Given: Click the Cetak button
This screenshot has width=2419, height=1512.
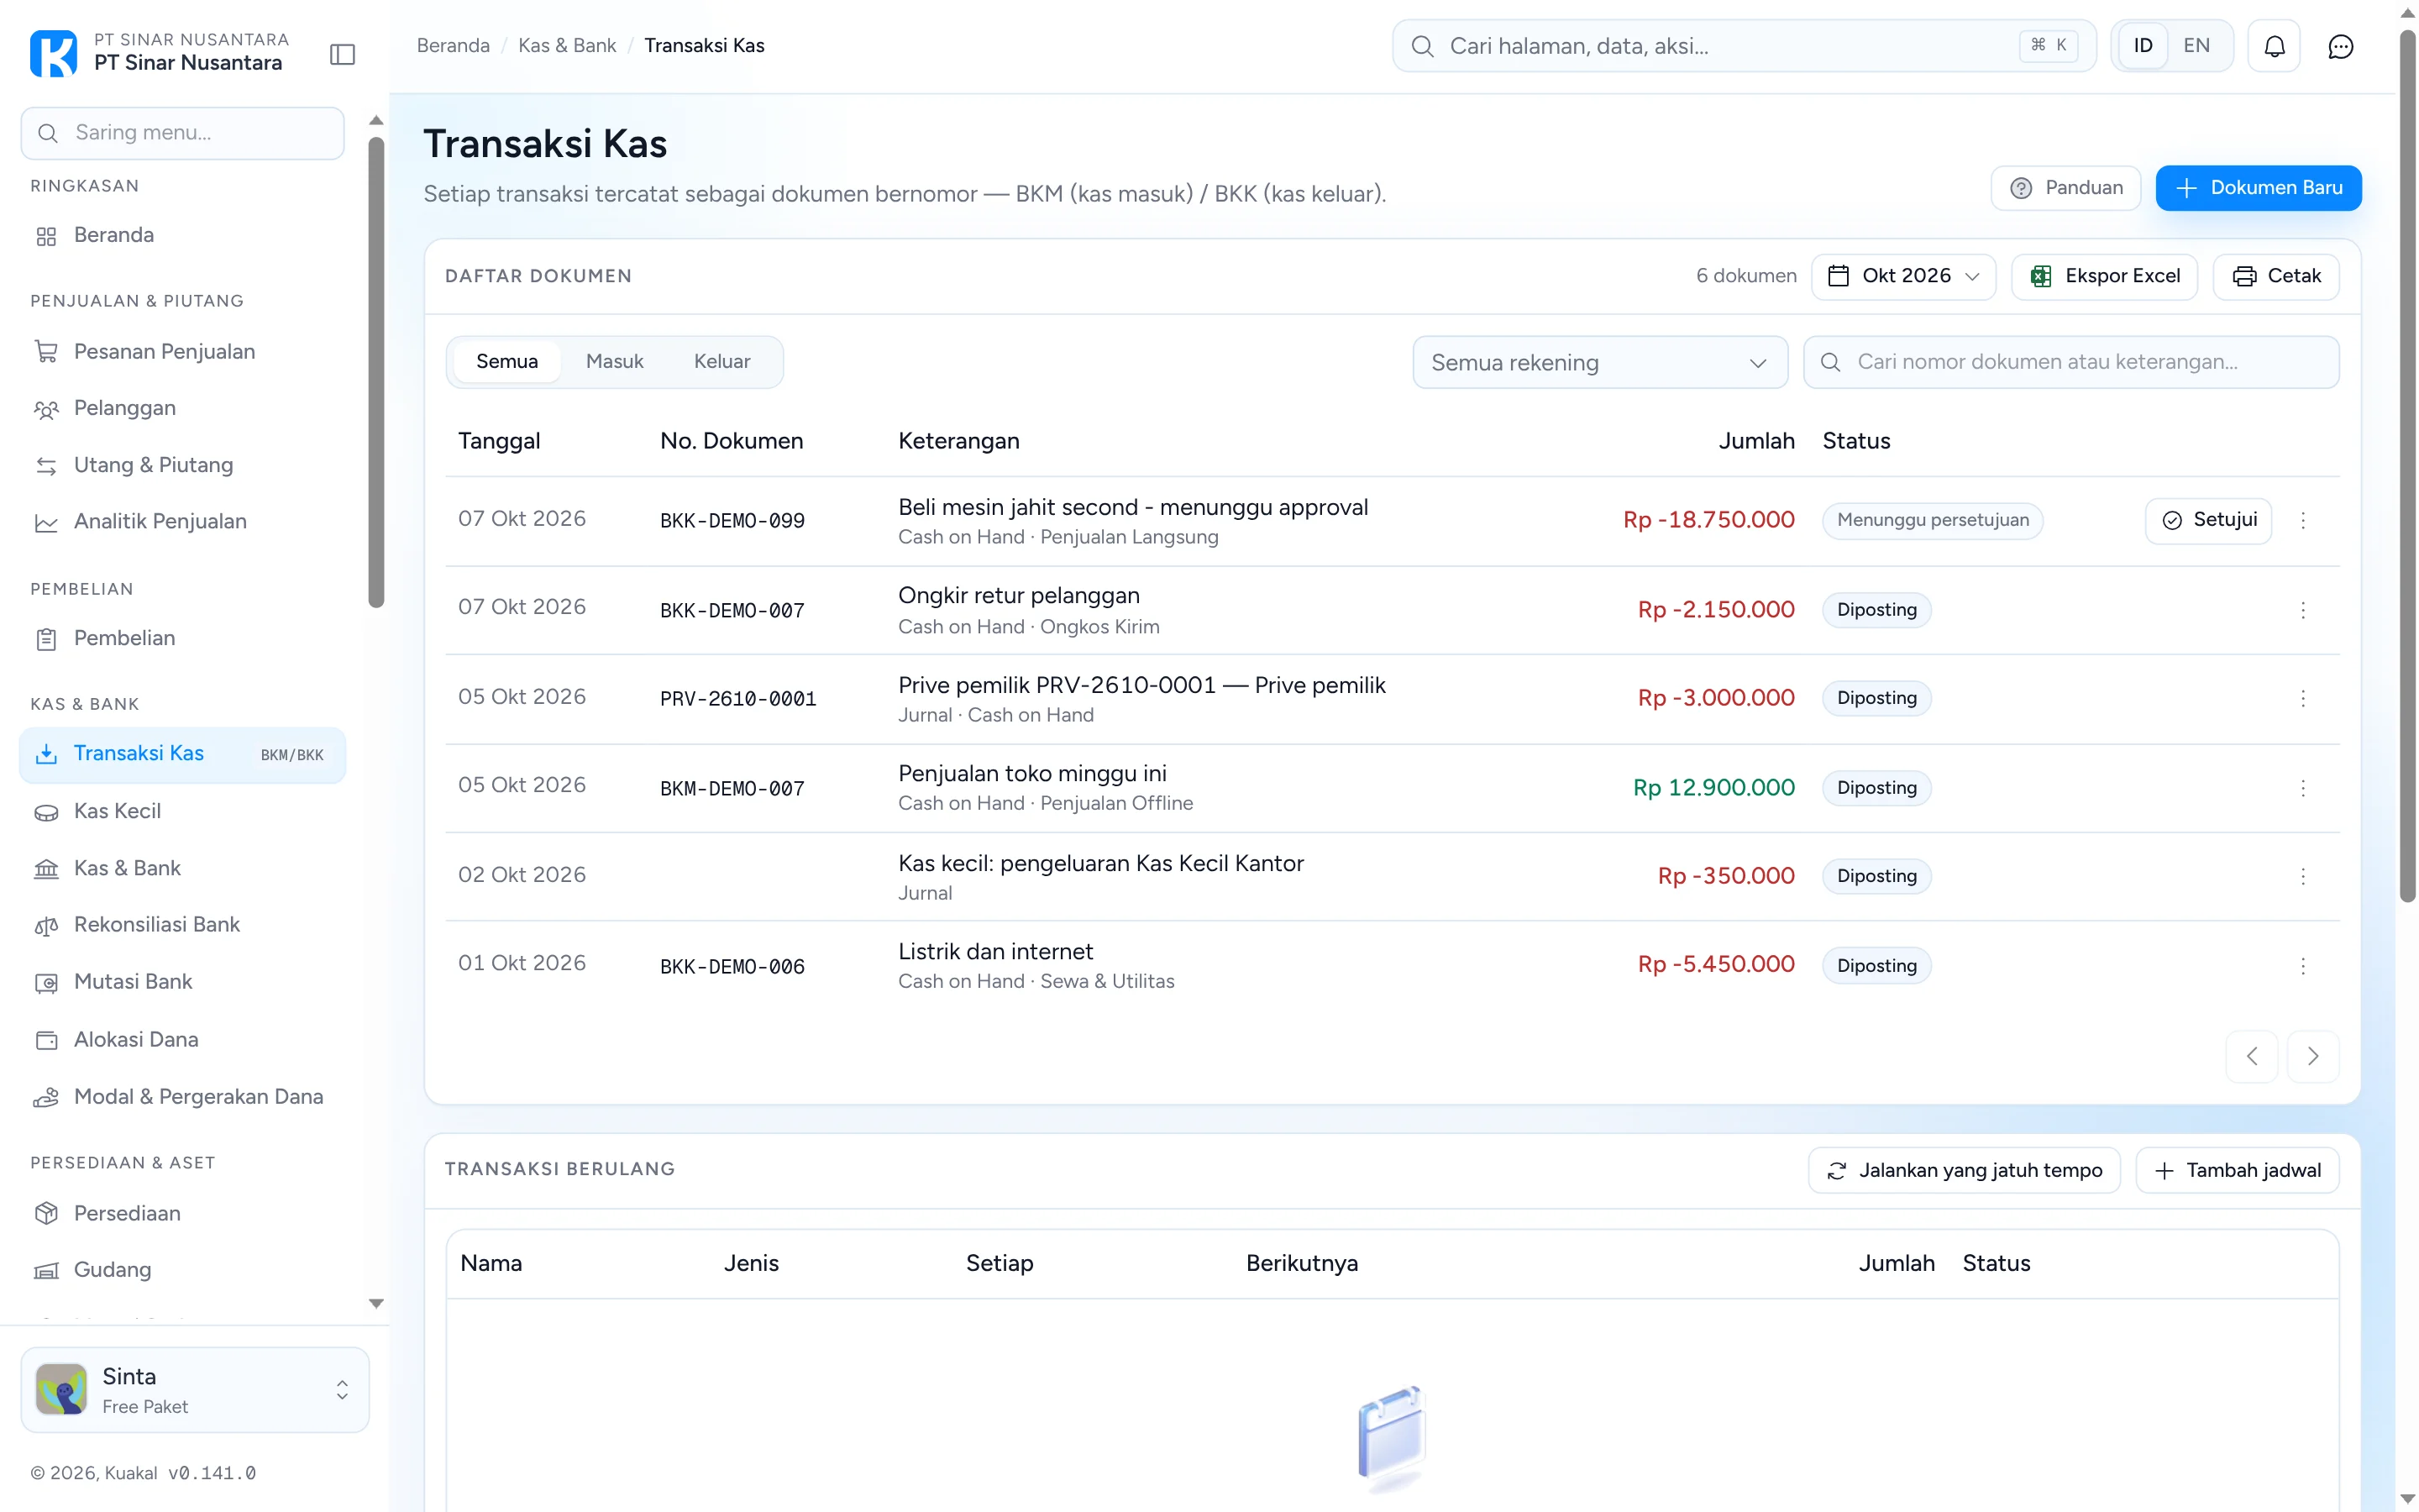Looking at the screenshot, I should (x=2276, y=276).
